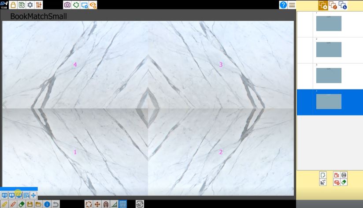Open the blue help question mark
The height and width of the screenshot is (208, 363).
[283, 5]
